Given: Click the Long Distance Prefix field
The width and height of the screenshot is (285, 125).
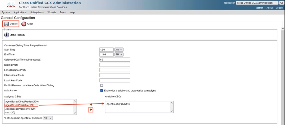Looking at the screenshot, I should [115, 70].
